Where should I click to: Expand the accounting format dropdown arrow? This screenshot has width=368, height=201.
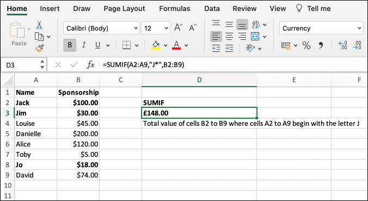point(296,45)
